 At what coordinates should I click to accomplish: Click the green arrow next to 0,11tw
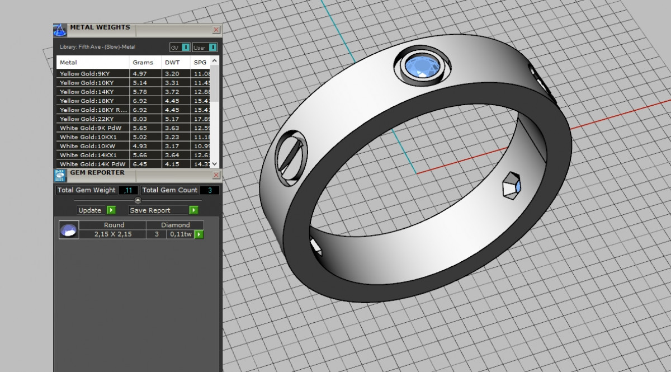pos(199,234)
